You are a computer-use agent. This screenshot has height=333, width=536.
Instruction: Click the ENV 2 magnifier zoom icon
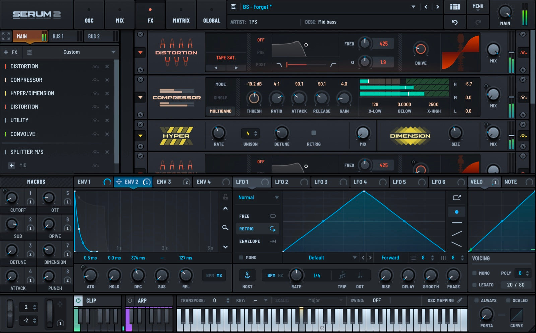pos(225,228)
